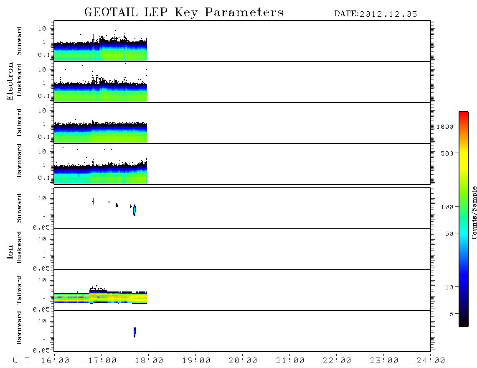The image size is (477, 368).
Task: Click the 0.05 tick of Ion Dawnward axis
Action: click(x=41, y=350)
